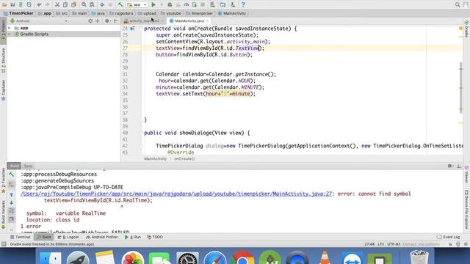The width and height of the screenshot is (470, 264).
Task: Click the Back navigation arrow icon
Action: tap(102, 4)
